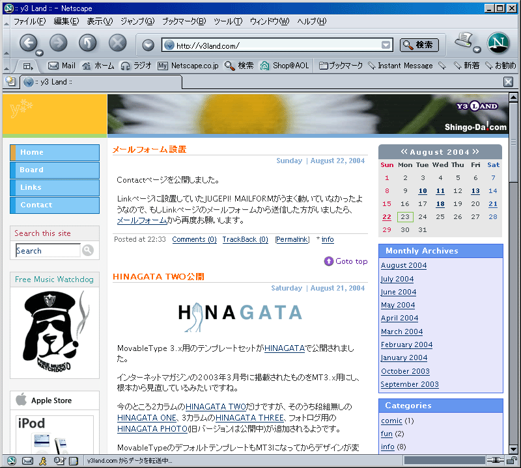
Task: Click the URL address field
Action: tap(277, 45)
